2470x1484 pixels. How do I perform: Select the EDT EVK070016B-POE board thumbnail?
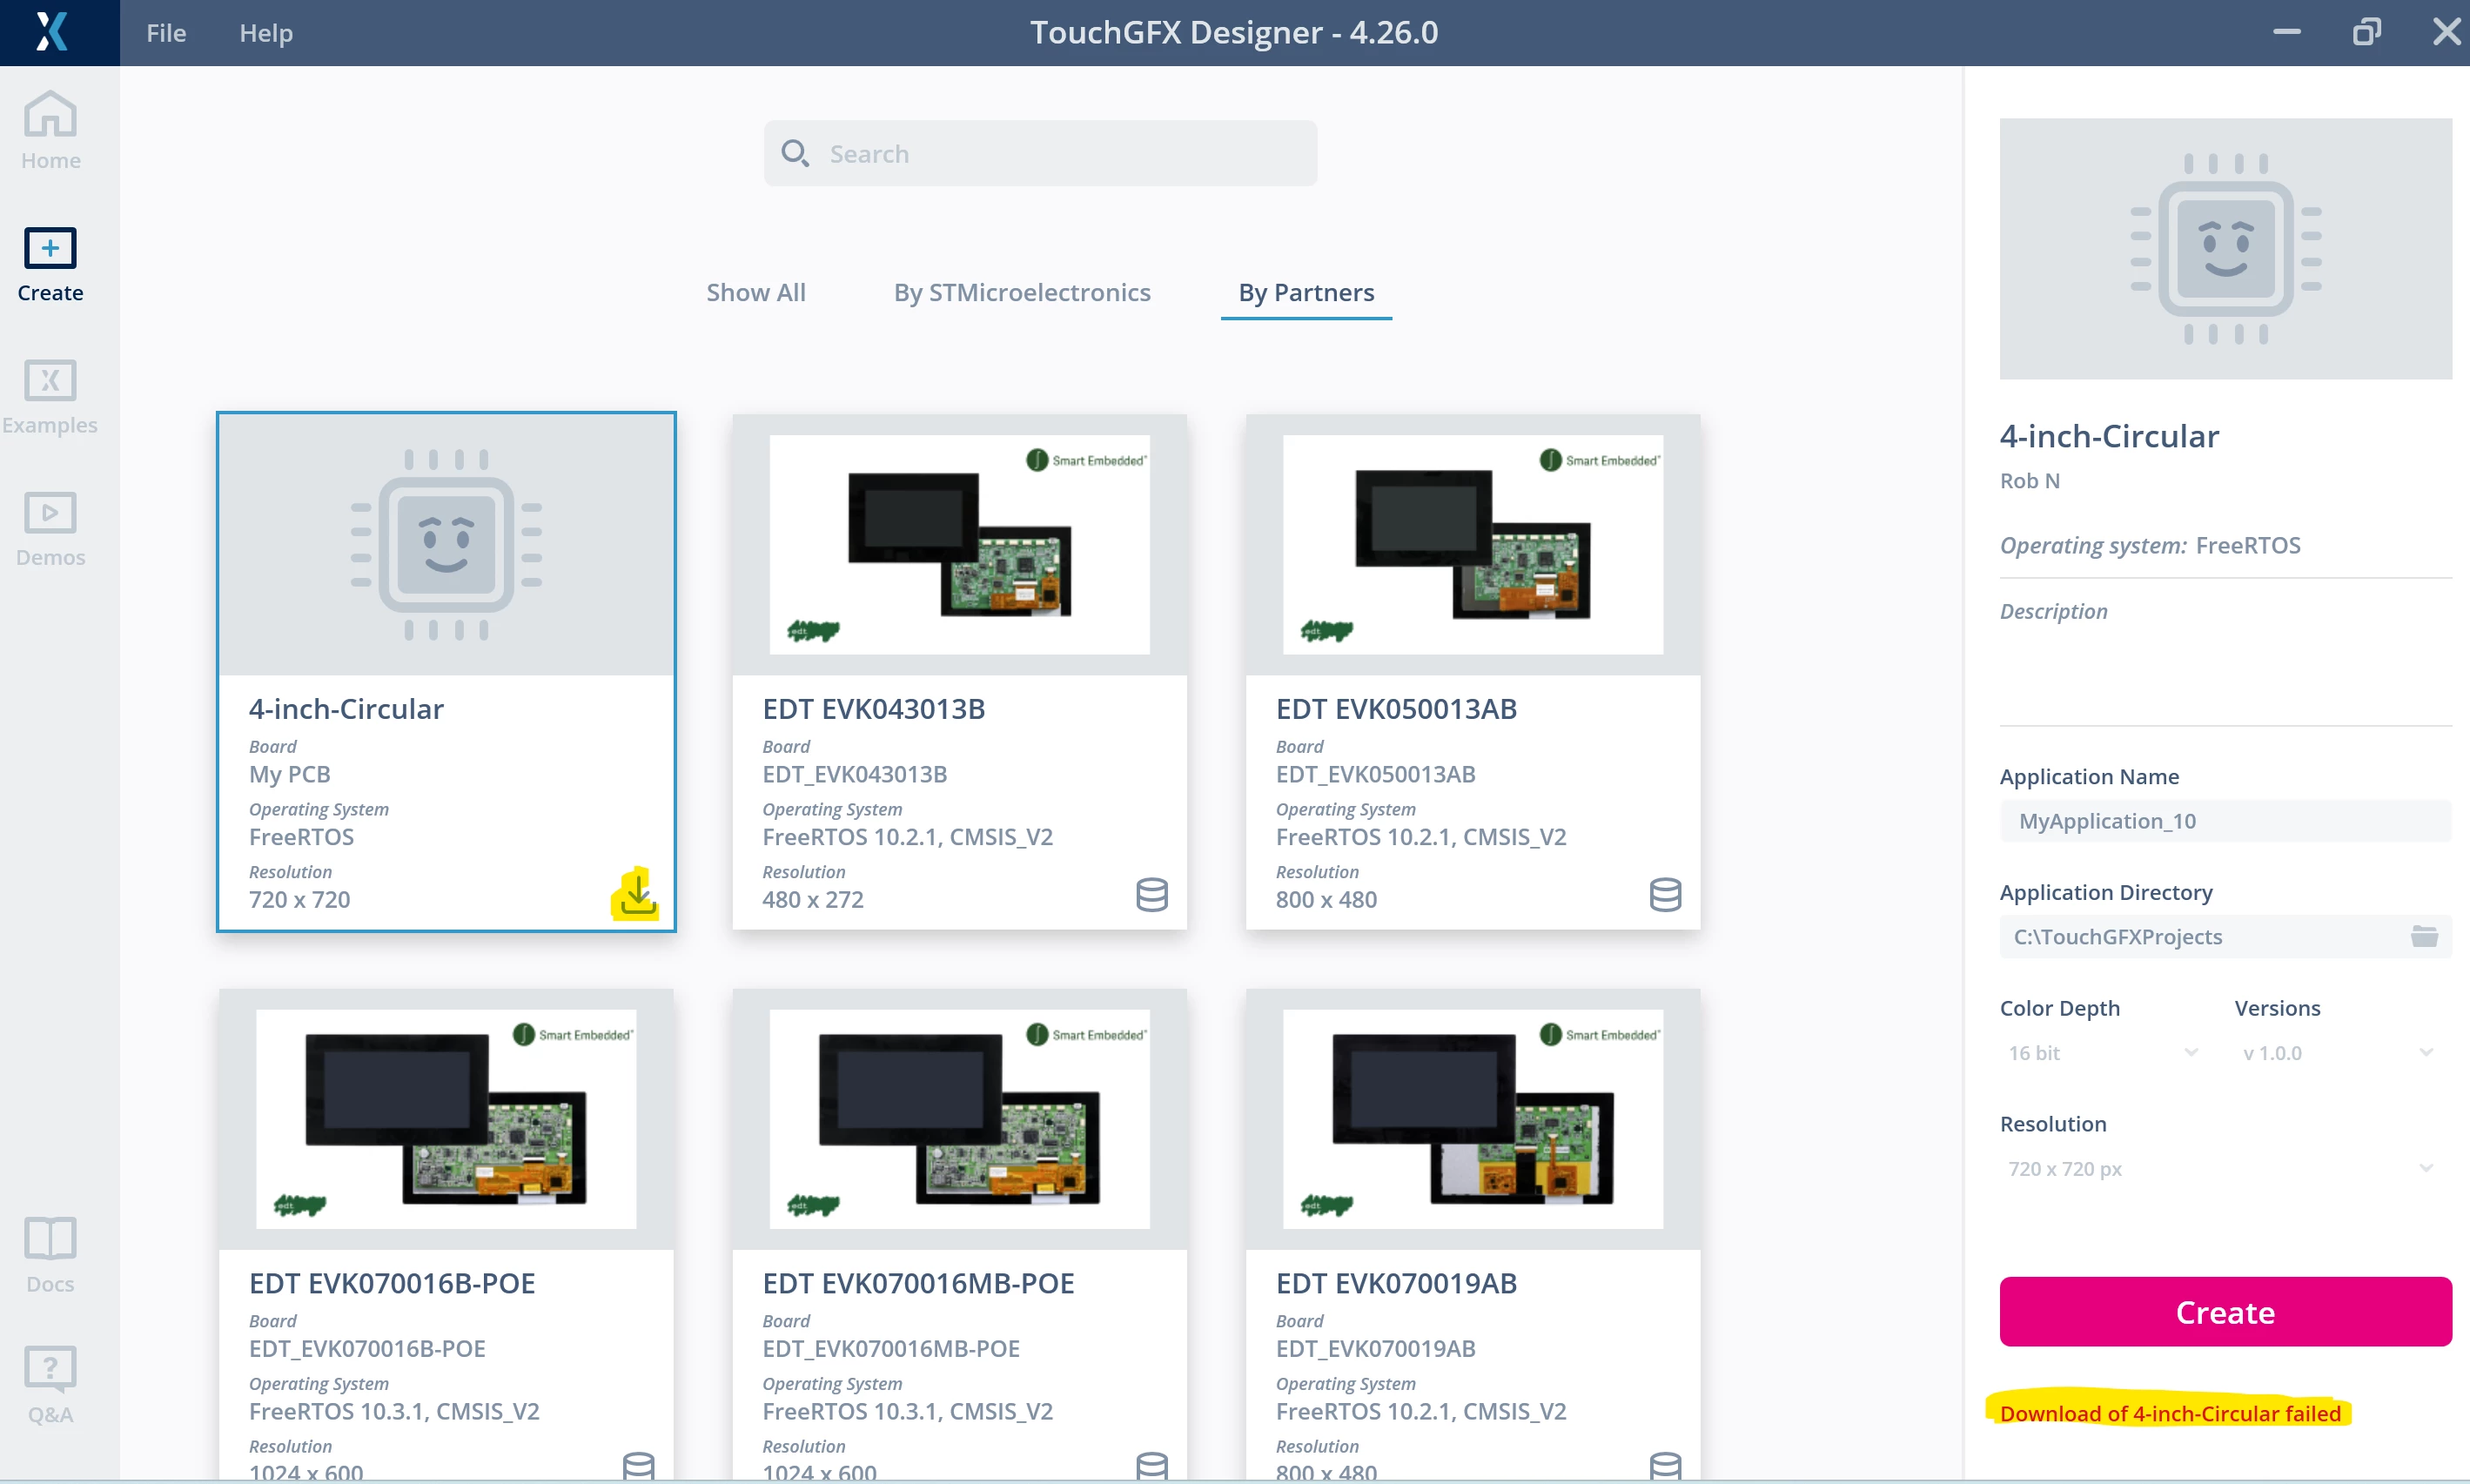(x=446, y=1119)
